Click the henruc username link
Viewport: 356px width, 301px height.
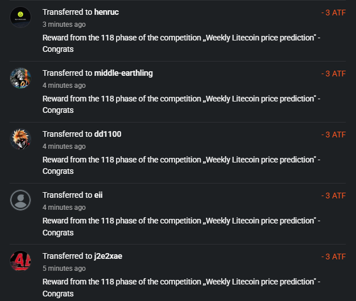tap(106, 12)
